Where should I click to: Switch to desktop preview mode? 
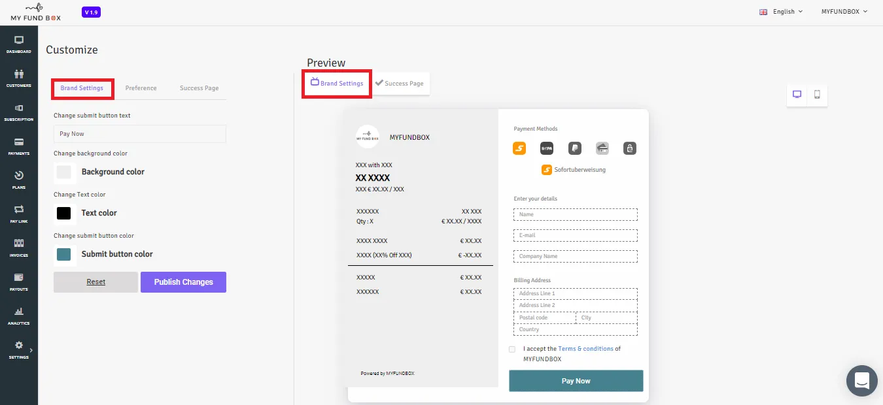coord(797,95)
